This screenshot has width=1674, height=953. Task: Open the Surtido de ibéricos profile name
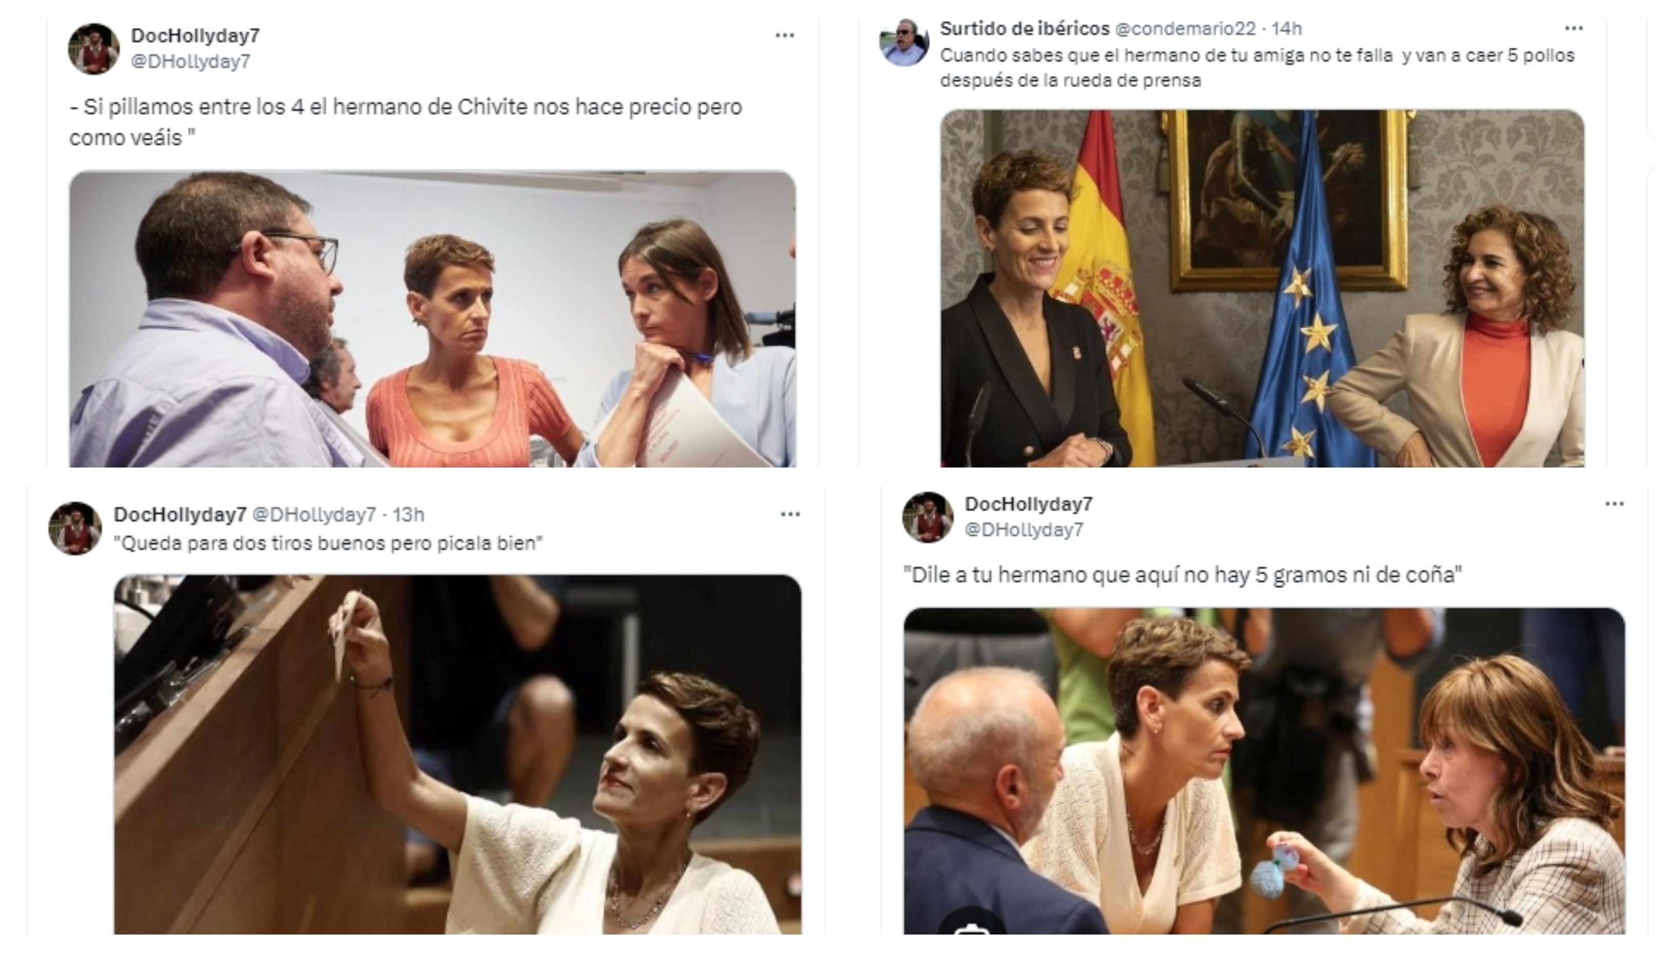[x=1025, y=29]
